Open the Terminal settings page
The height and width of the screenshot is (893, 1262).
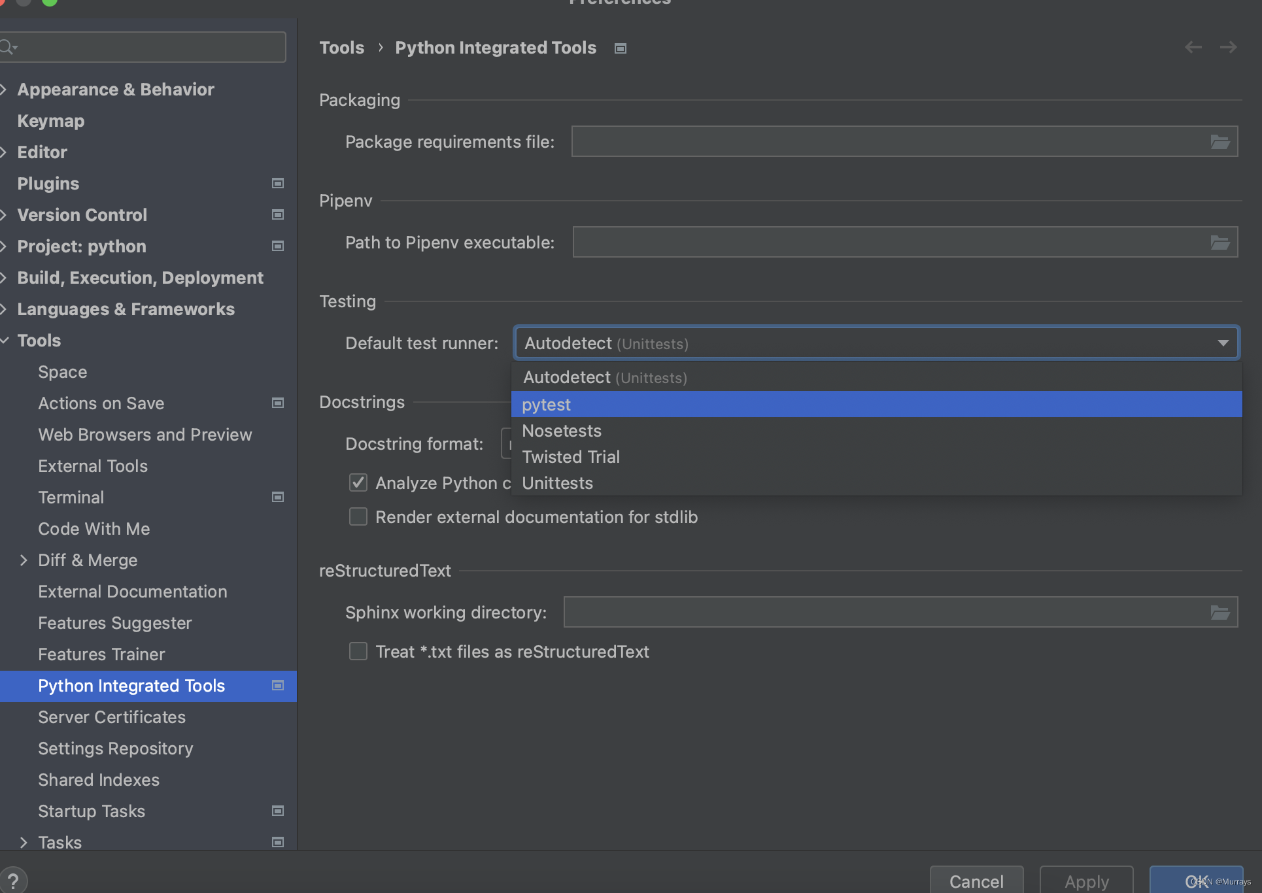[71, 497]
